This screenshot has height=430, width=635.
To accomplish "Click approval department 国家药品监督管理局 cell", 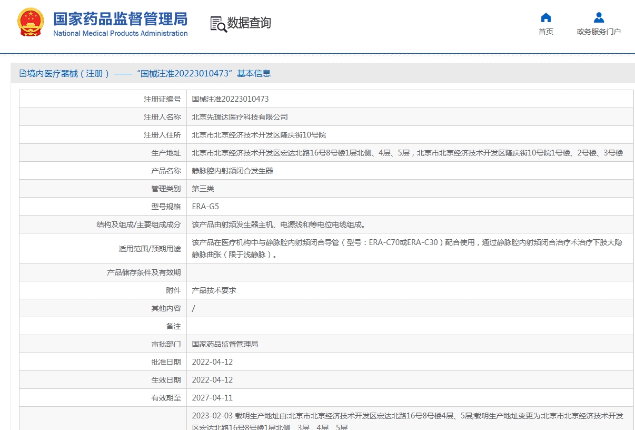I will tap(225, 344).
